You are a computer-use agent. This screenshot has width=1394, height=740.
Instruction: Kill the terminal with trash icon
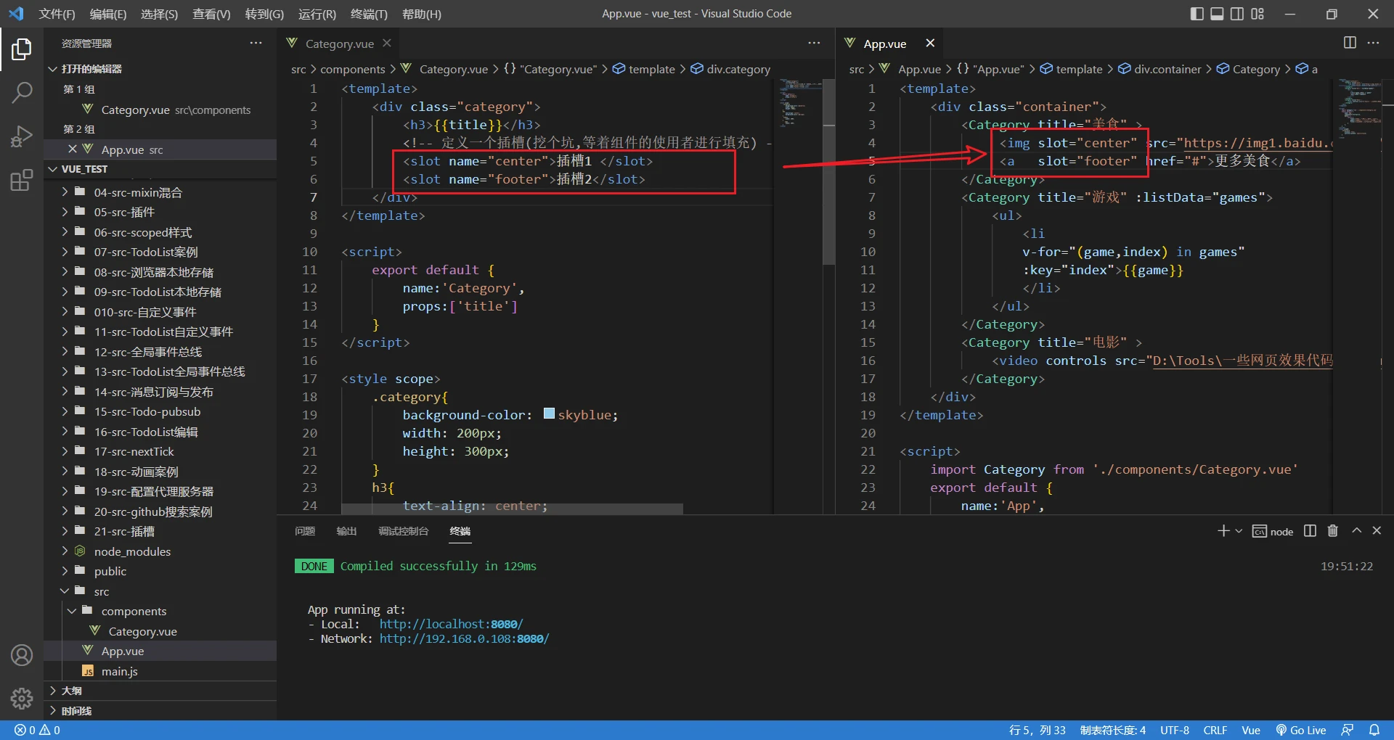pos(1332,531)
